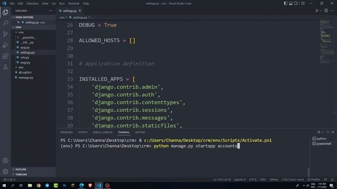
Task: Switch to the Debug Console tab
Action: [x=103, y=132]
